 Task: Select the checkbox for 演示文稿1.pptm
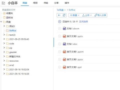(x=59, y=52)
